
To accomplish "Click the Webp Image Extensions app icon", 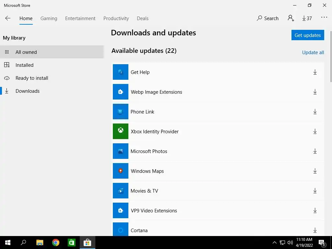I will click(121, 92).
